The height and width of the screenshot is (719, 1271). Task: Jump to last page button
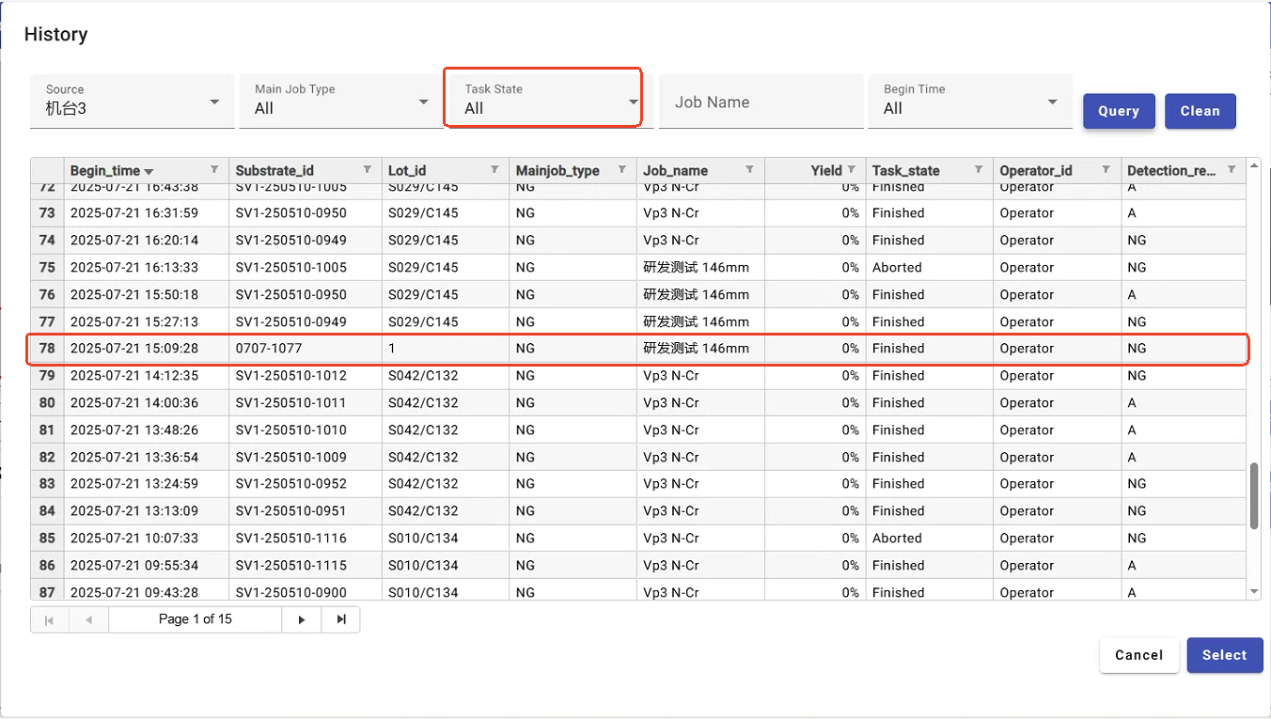click(x=341, y=619)
